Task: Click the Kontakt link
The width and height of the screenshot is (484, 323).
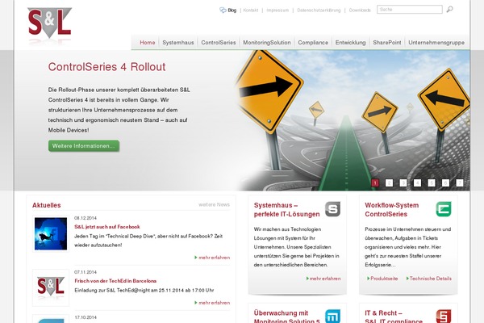Action: pos(251,10)
